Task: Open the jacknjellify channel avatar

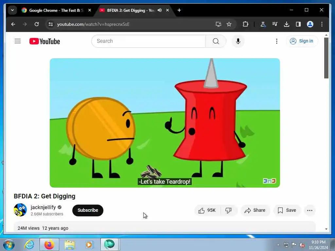Action: 20,210
